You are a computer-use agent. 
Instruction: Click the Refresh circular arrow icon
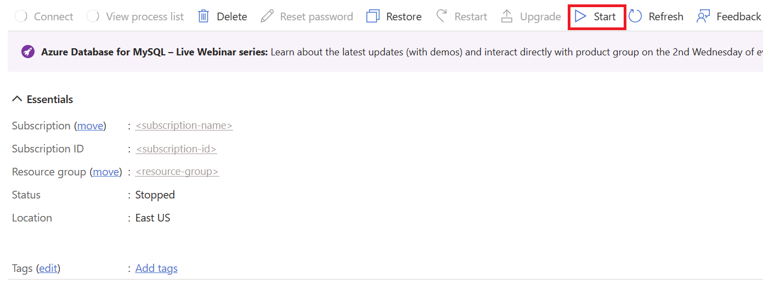click(x=636, y=16)
